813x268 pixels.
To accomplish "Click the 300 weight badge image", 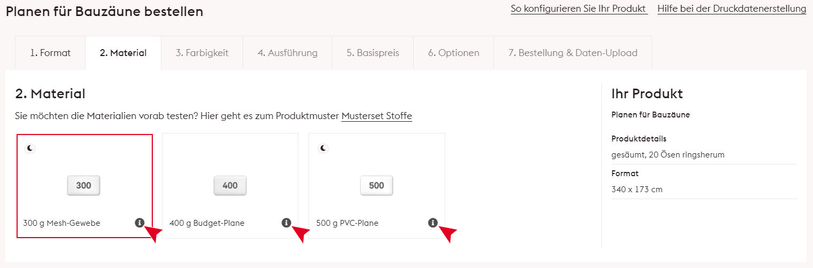I will coord(83,185).
